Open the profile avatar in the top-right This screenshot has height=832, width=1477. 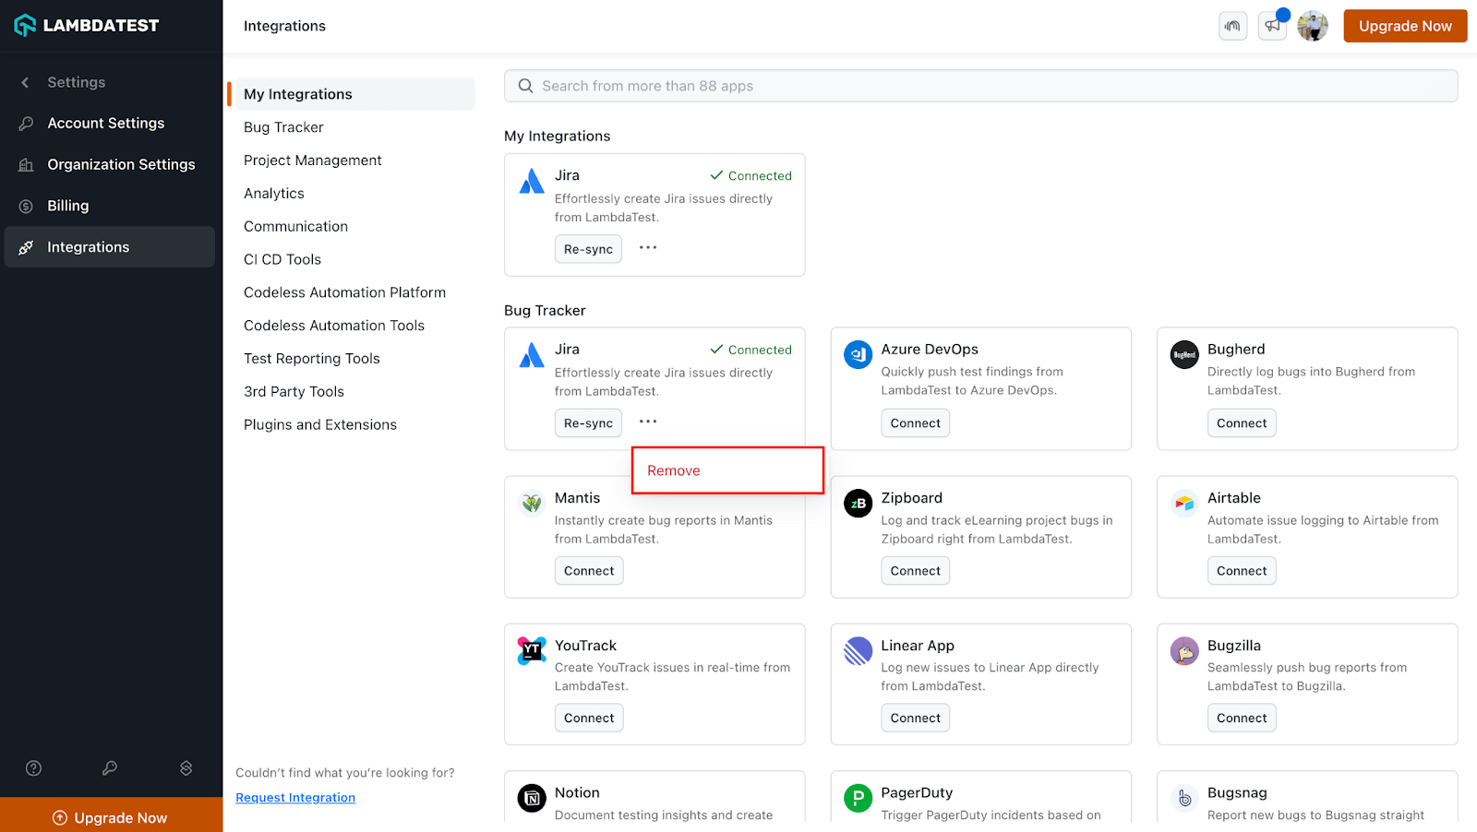click(1312, 25)
